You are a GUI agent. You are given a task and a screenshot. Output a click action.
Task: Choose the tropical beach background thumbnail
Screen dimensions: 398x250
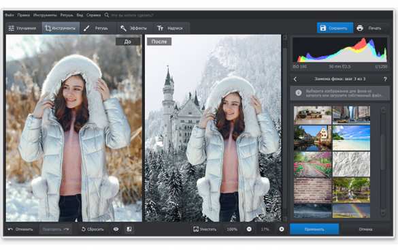pyautogui.click(x=351, y=138)
